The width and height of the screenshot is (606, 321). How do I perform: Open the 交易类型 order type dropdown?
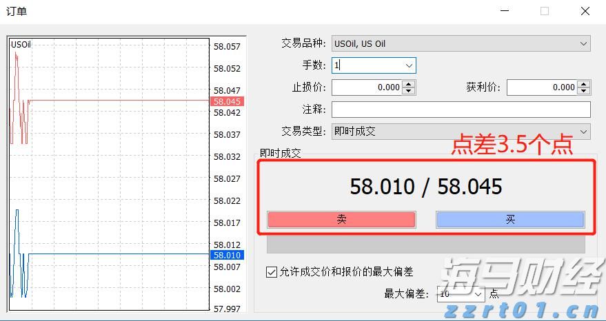(461, 132)
